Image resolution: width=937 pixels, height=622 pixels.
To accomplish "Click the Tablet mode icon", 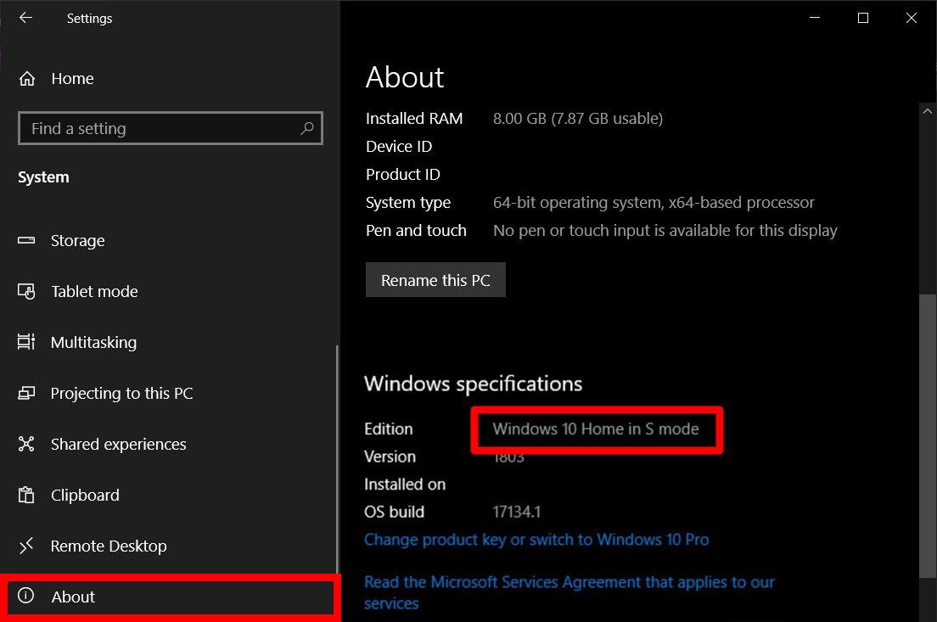I will coord(26,292).
